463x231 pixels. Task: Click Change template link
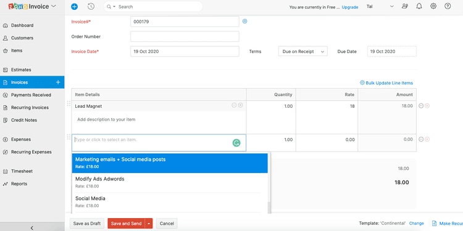pyautogui.click(x=416, y=224)
